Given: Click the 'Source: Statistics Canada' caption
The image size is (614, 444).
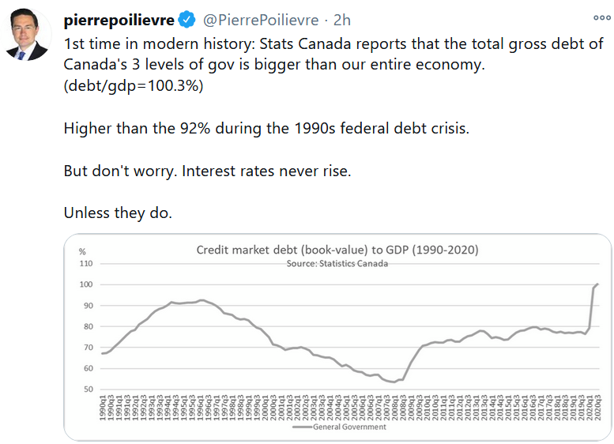Looking at the screenshot, I should pos(337,264).
